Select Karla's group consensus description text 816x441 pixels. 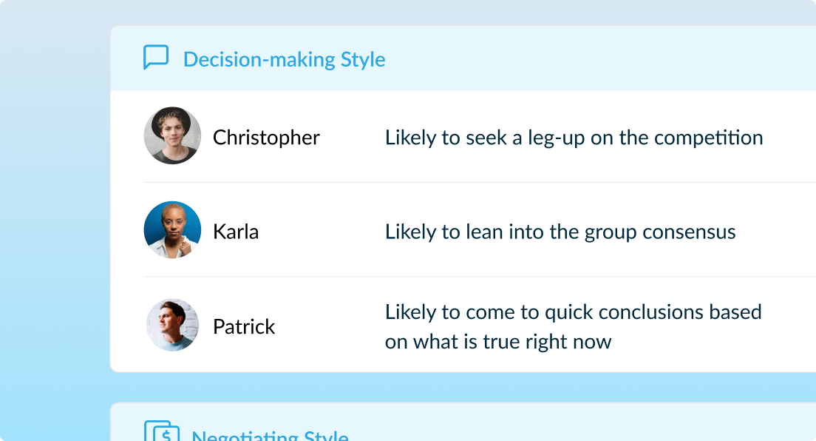(x=560, y=232)
